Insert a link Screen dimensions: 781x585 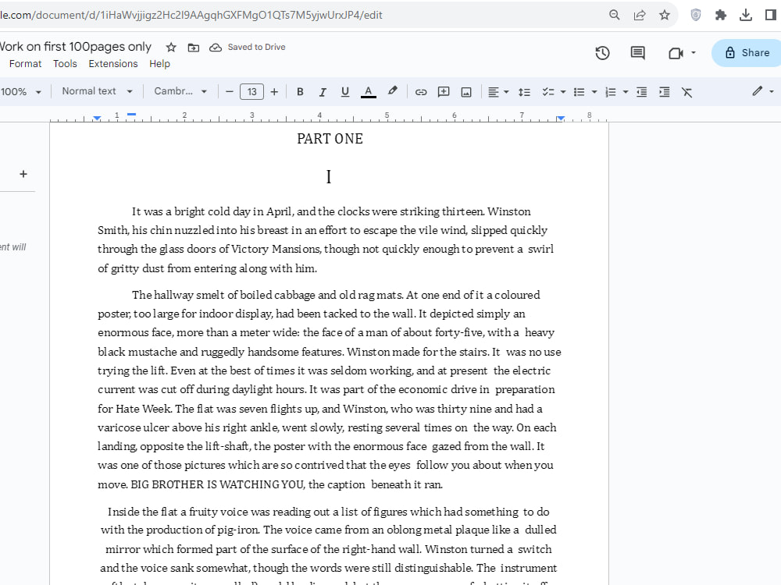tap(421, 91)
